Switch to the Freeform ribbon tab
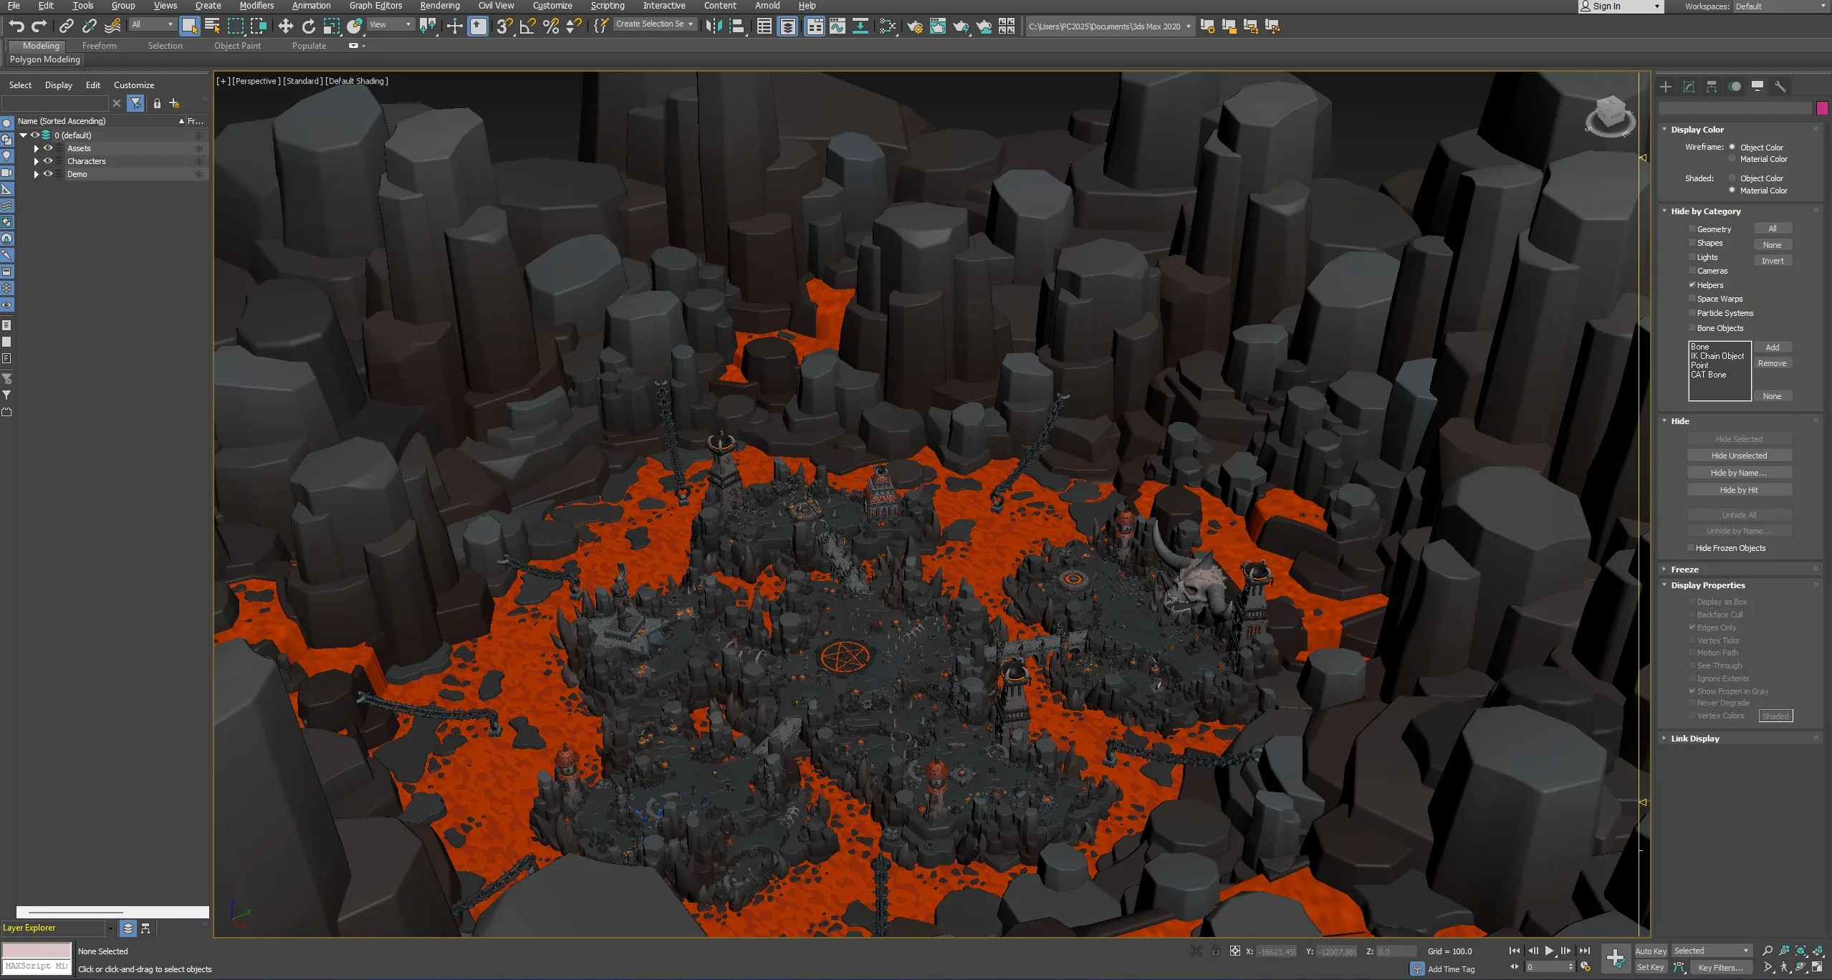 pyautogui.click(x=99, y=46)
